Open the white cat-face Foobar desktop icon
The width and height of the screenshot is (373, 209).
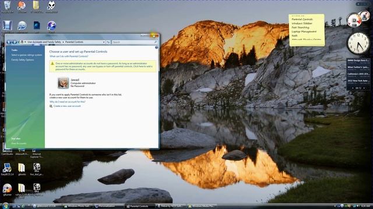point(51,6)
